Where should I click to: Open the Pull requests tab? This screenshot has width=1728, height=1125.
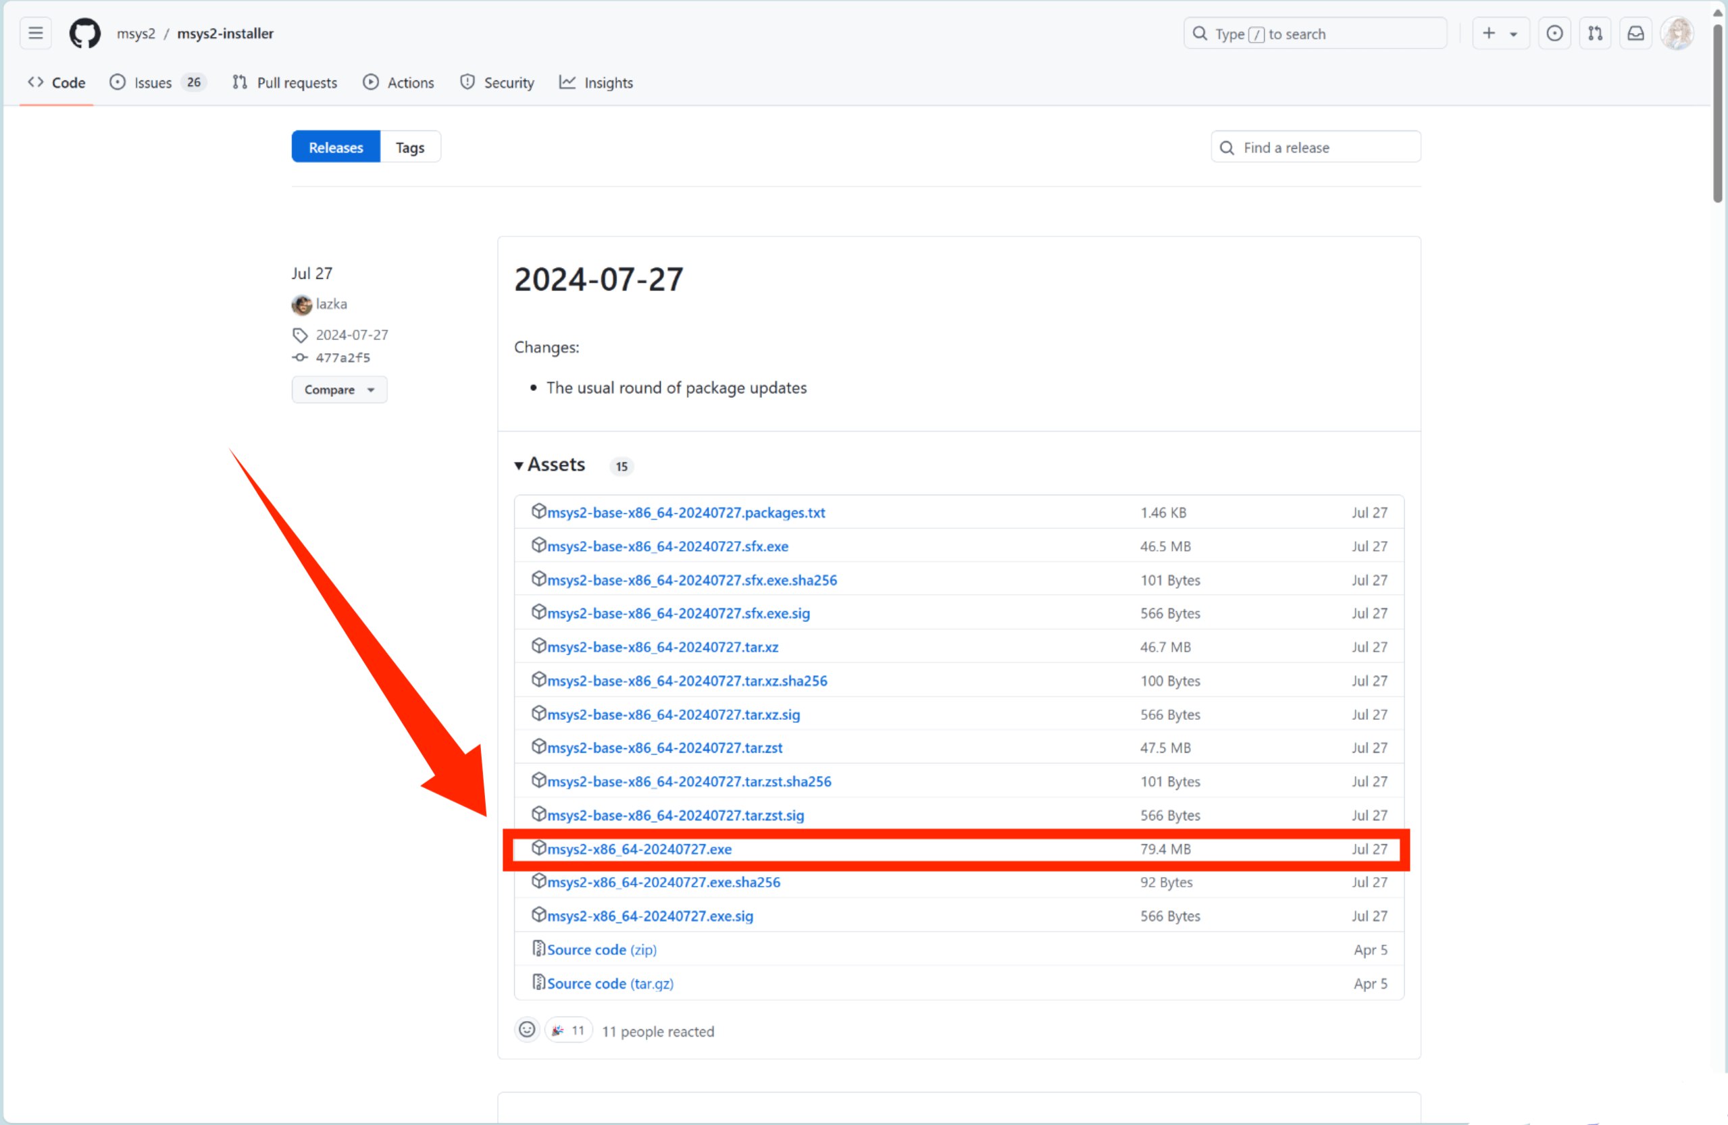(284, 83)
